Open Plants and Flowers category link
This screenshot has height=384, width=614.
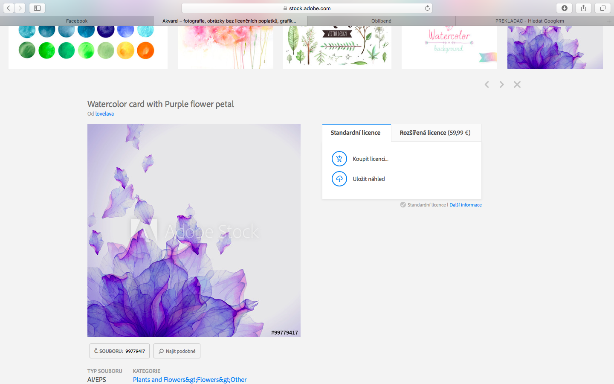(190, 380)
